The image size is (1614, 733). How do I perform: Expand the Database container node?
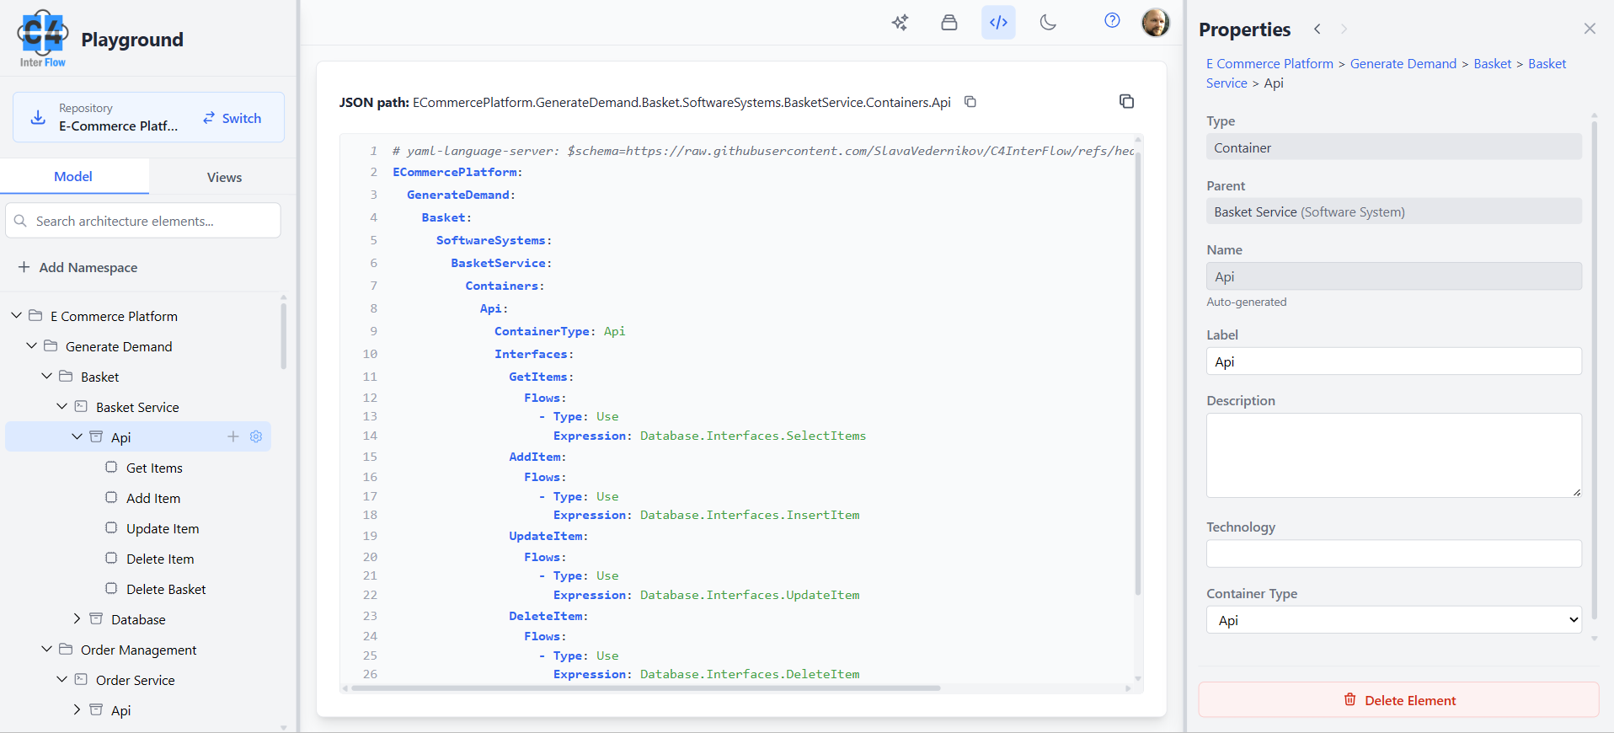point(77,618)
